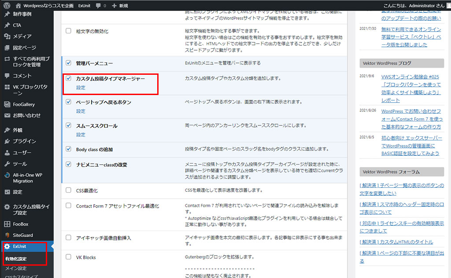
Task: Uncheck the カスタム投稿タイプマネージャー checkbox
Action: pyautogui.click(x=68, y=78)
